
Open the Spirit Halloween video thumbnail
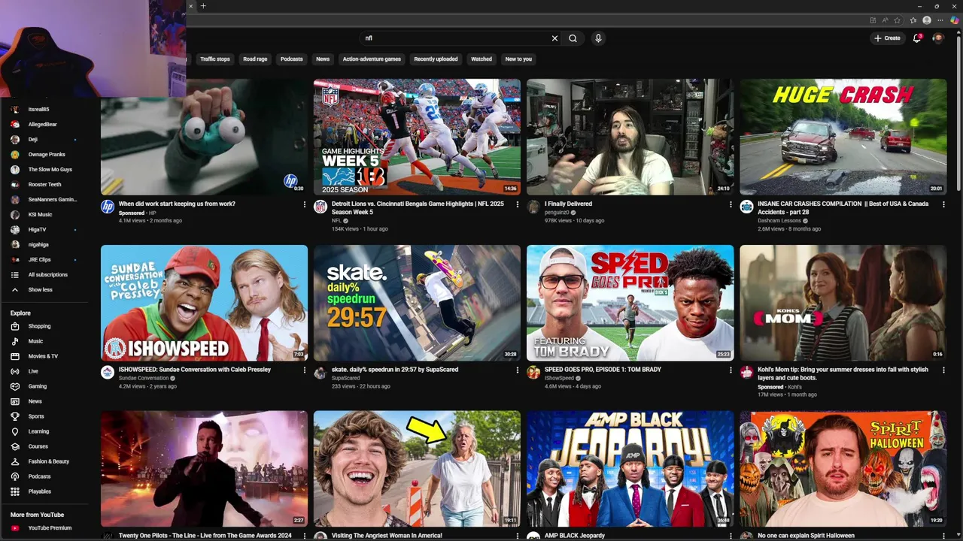click(843, 468)
